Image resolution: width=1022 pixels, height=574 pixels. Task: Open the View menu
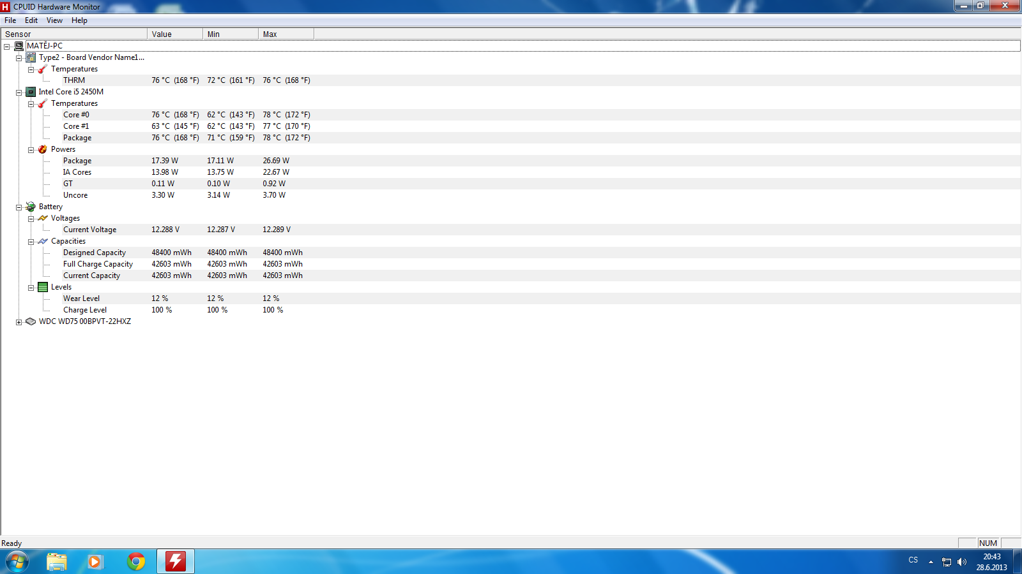click(x=54, y=20)
